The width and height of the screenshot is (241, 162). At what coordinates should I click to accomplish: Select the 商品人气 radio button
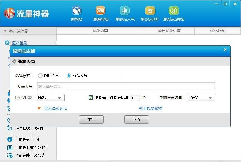pyautogui.click(x=68, y=76)
